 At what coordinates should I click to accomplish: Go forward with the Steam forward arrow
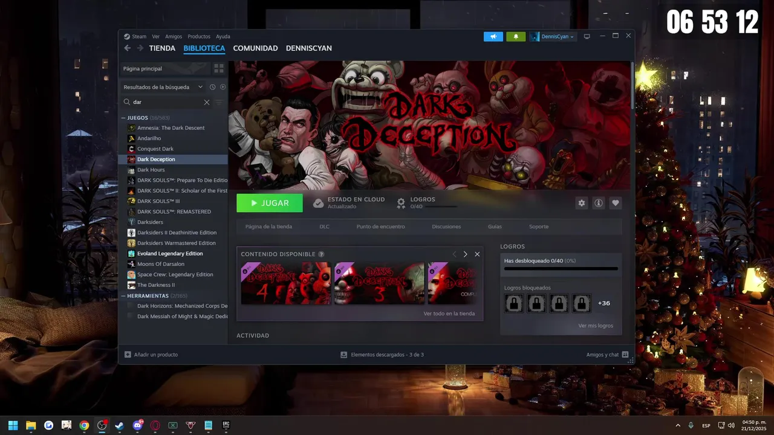click(x=140, y=48)
